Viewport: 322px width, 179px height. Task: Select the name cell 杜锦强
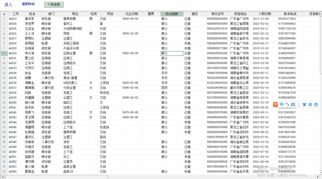click(x=32, y=132)
